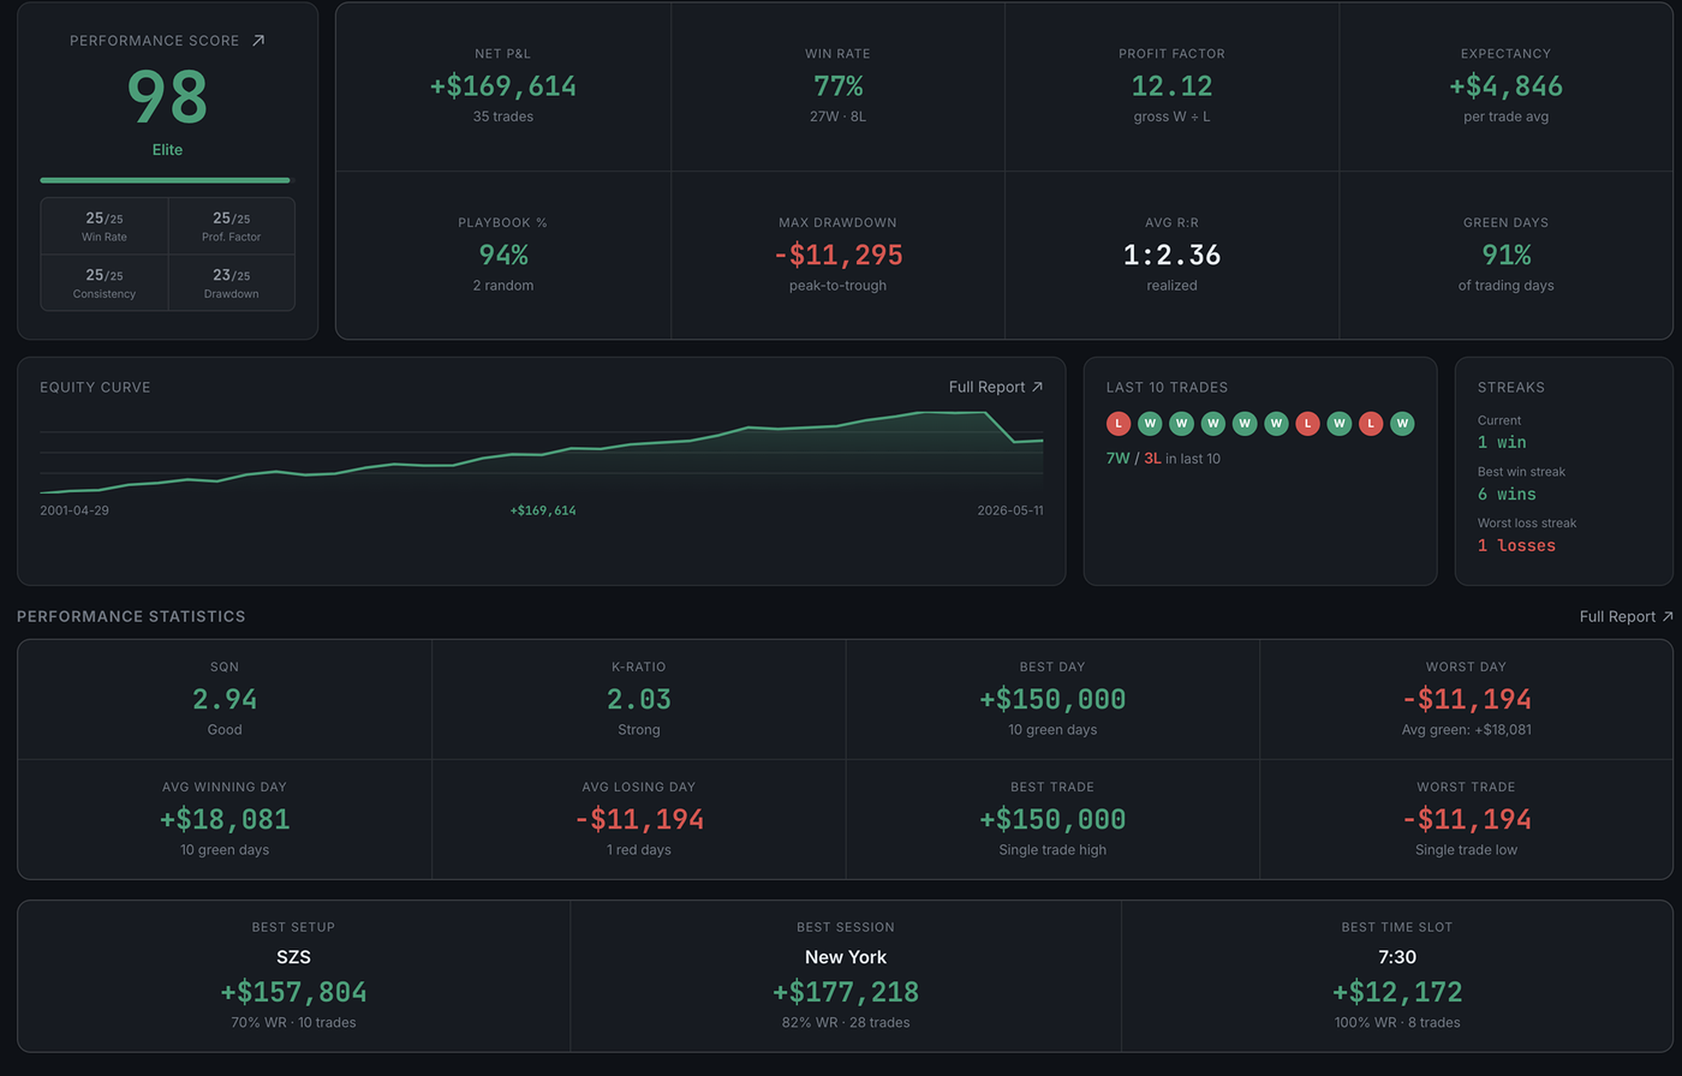Click fourth trade badge in Last 10 Trades

[x=1213, y=423]
